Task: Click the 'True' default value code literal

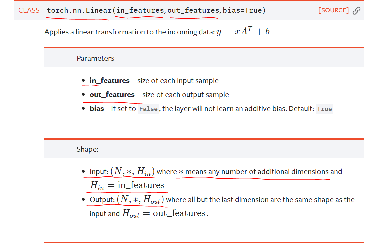Action: pyautogui.click(x=325, y=109)
